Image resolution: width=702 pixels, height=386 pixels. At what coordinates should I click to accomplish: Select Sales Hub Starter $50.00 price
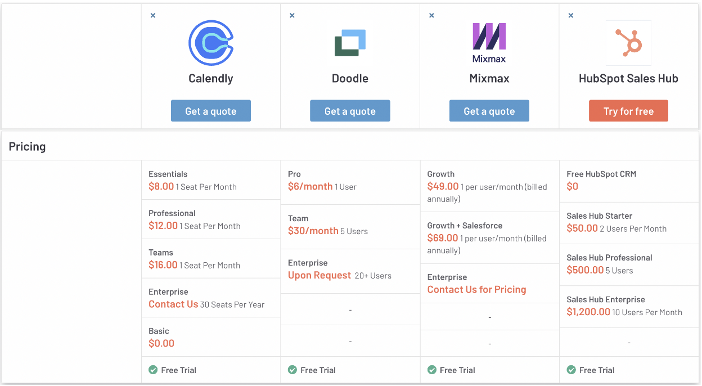[582, 228]
